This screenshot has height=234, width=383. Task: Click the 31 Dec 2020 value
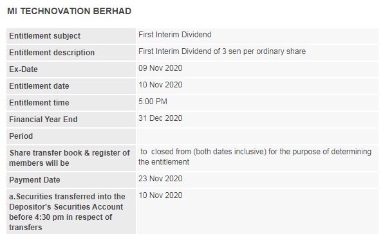(160, 118)
